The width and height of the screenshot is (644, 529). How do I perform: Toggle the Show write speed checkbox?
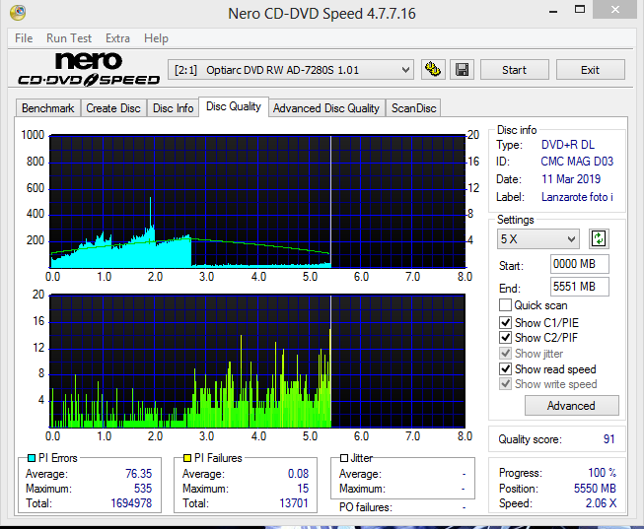pyautogui.click(x=505, y=384)
